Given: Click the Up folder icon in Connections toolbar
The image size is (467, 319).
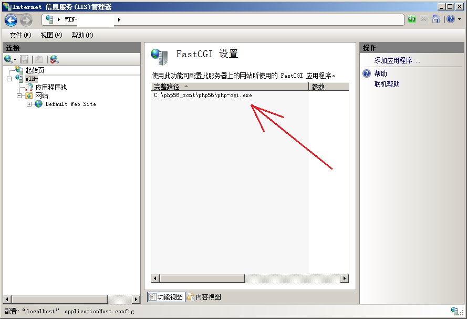Looking at the screenshot, I should (39, 59).
